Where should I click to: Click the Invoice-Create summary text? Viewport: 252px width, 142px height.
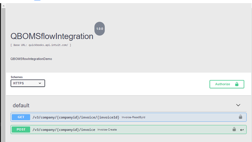pyautogui.click(x=107, y=130)
